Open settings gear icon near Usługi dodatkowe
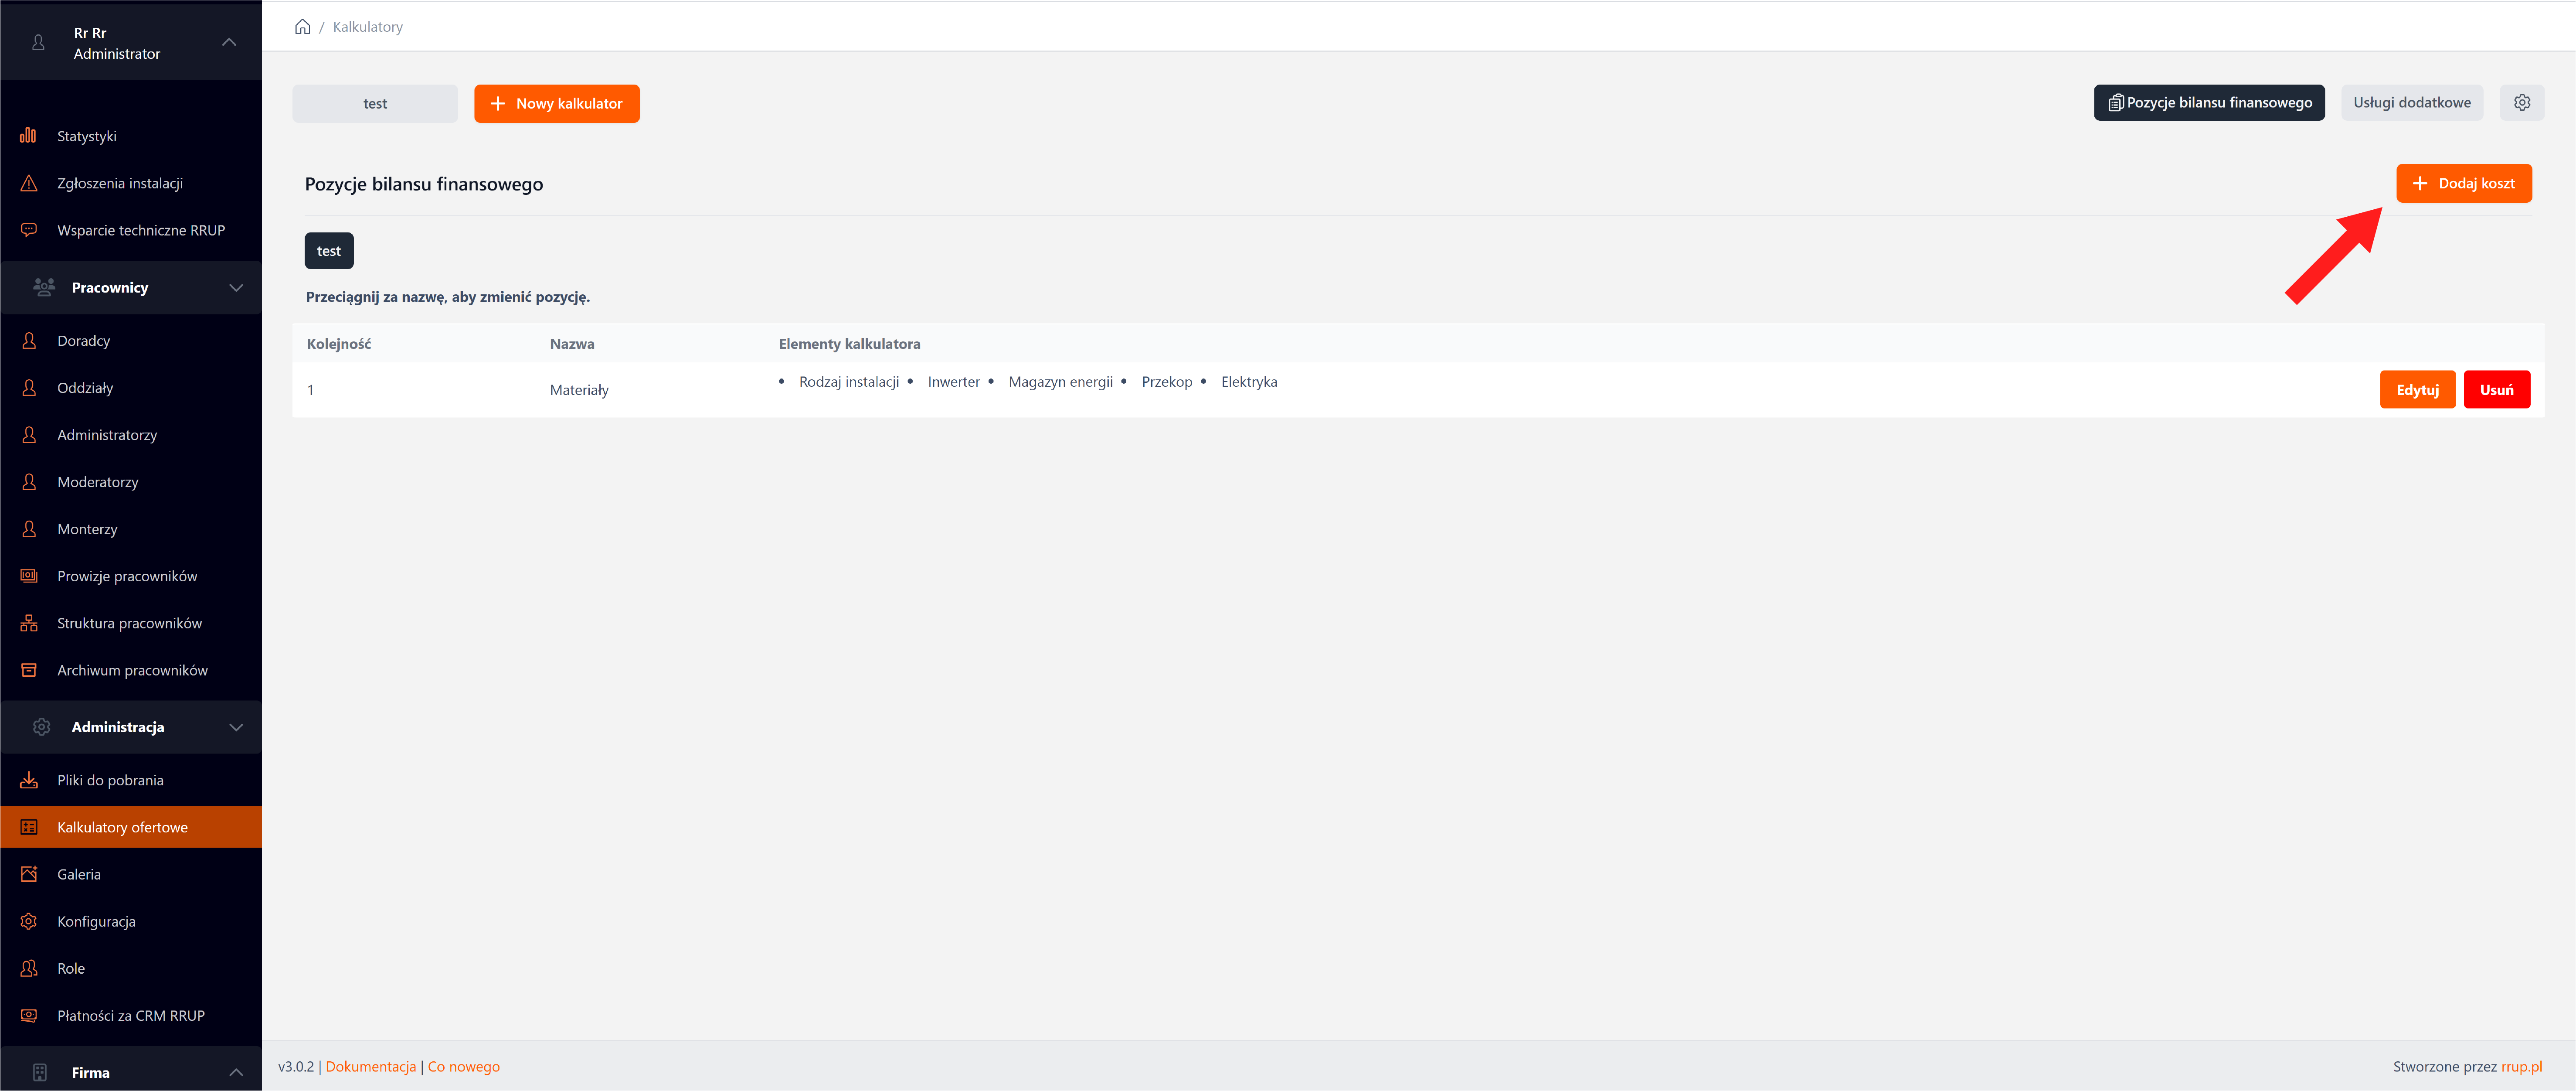 [2521, 103]
